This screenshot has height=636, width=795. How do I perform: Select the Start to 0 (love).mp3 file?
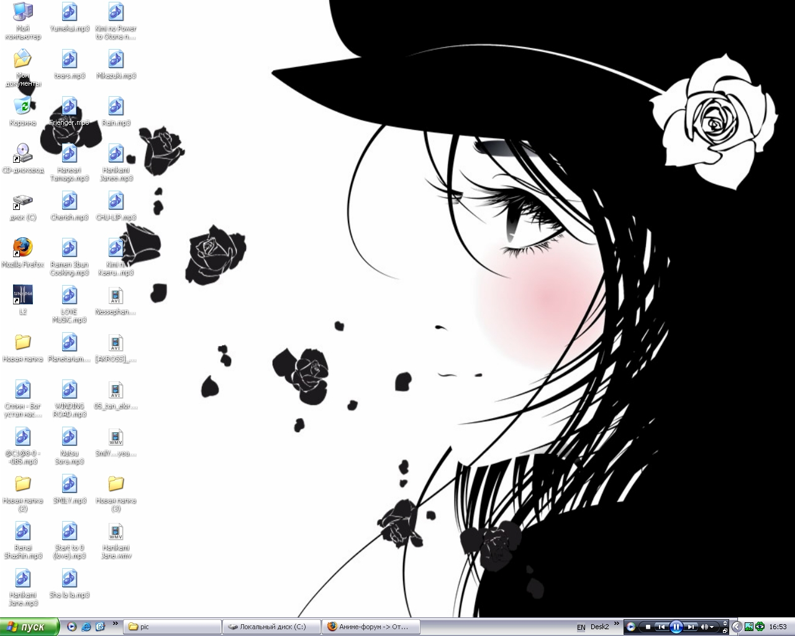pyautogui.click(x=70, y=540)
